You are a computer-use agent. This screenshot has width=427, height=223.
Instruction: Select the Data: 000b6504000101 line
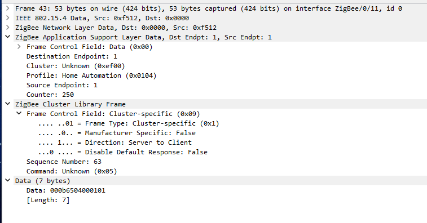point(65,190)
